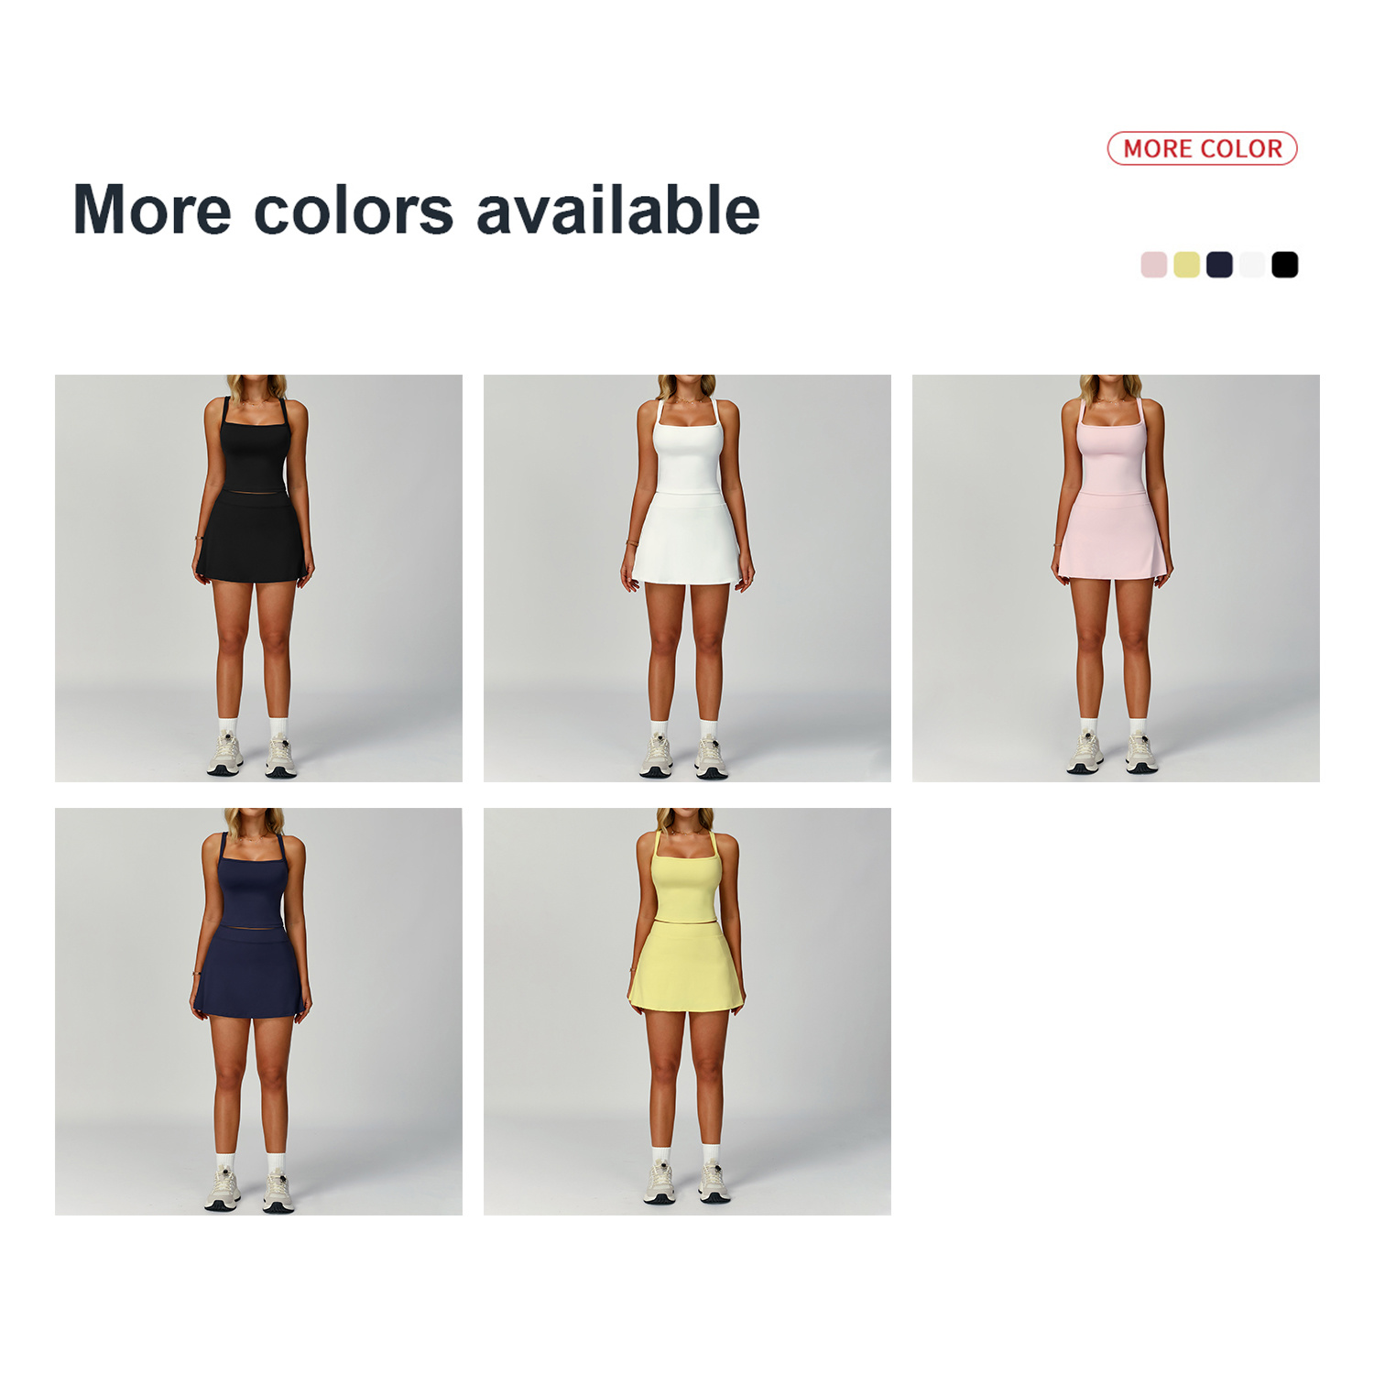View the navy outfit photo

(x=258, y=1011)
